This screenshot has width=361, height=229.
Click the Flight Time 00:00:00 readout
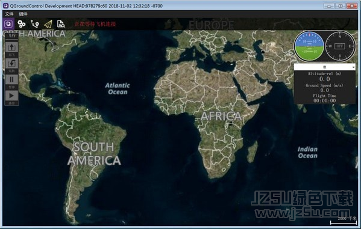[325, 100]
